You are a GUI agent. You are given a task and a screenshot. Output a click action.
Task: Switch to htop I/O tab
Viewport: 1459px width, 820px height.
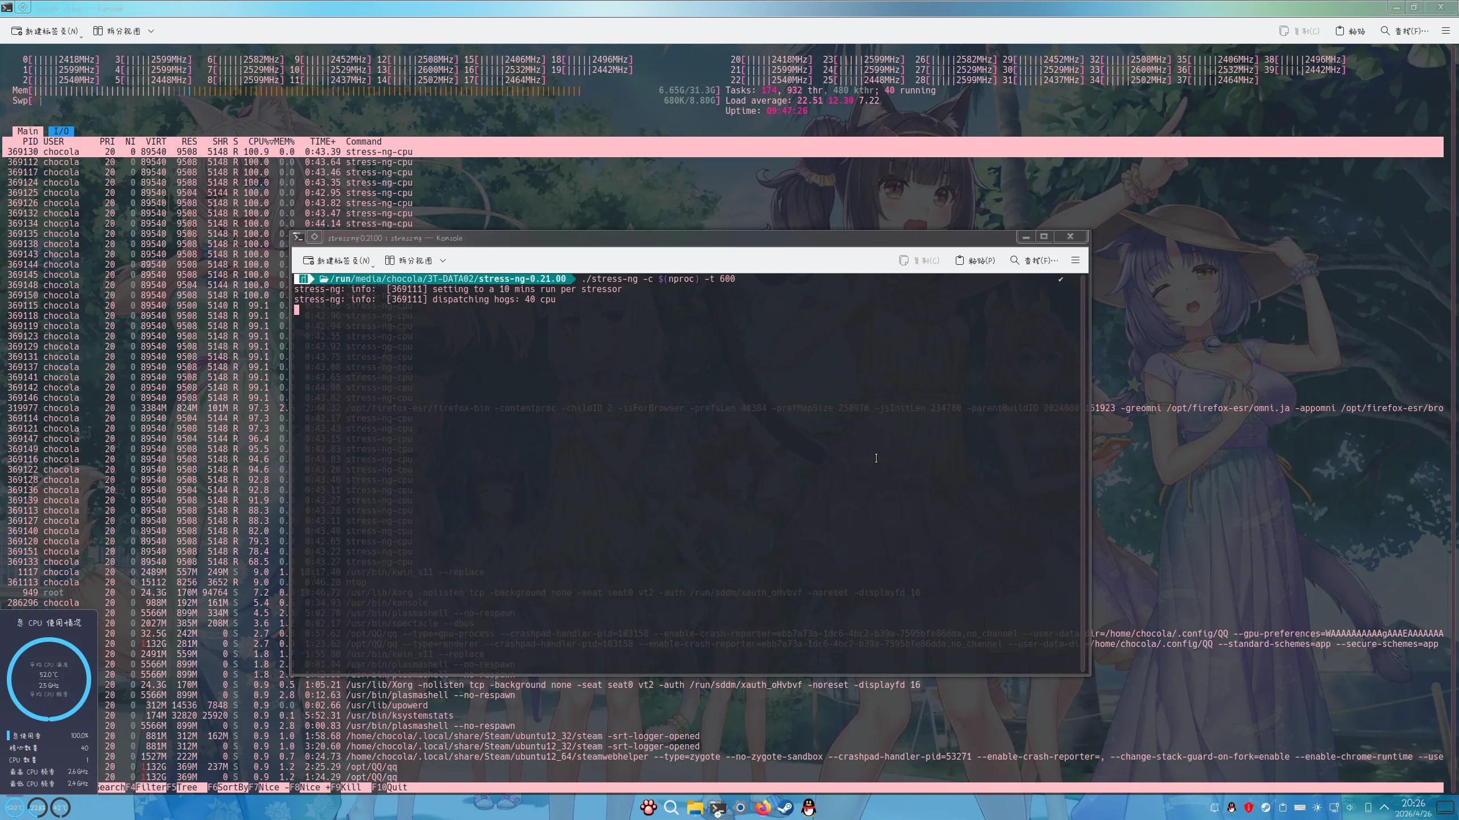tap(61, 132)
